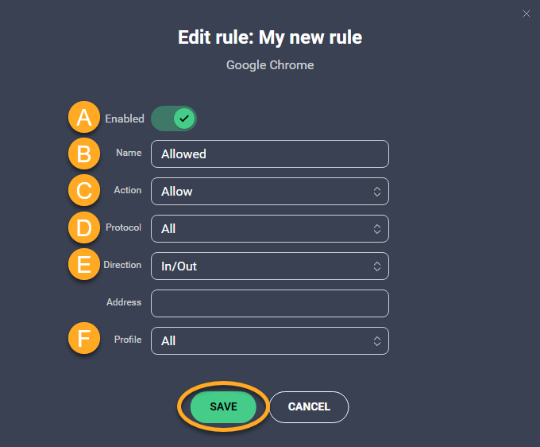Click the orange A marker badge

click(84, 118)
